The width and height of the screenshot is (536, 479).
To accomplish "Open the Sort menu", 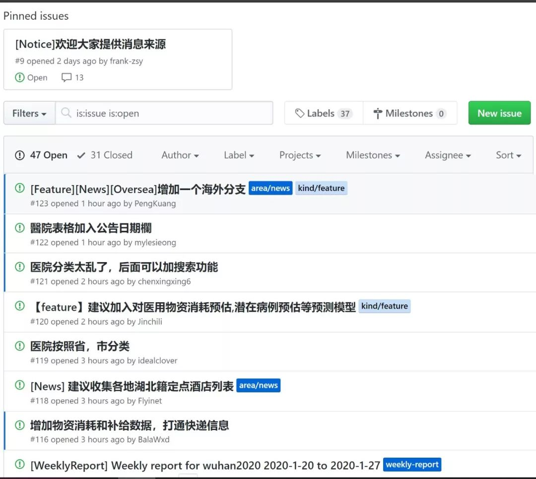I will point(508,155).
